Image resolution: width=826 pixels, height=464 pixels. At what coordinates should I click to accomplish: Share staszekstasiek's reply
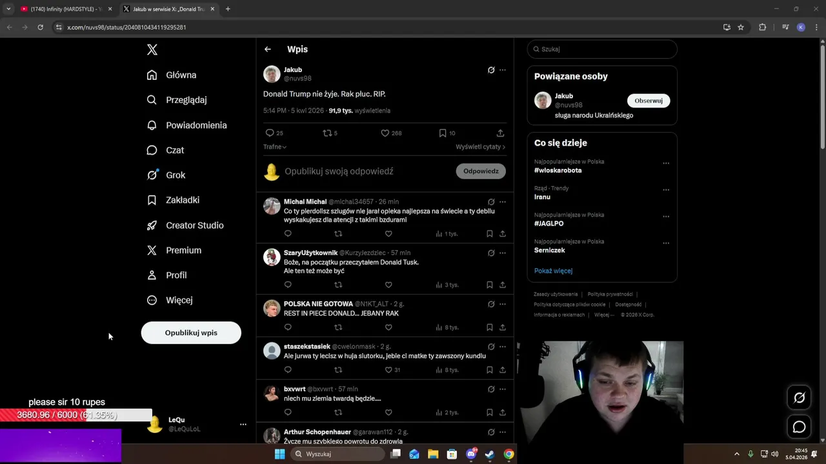[503, 370]
